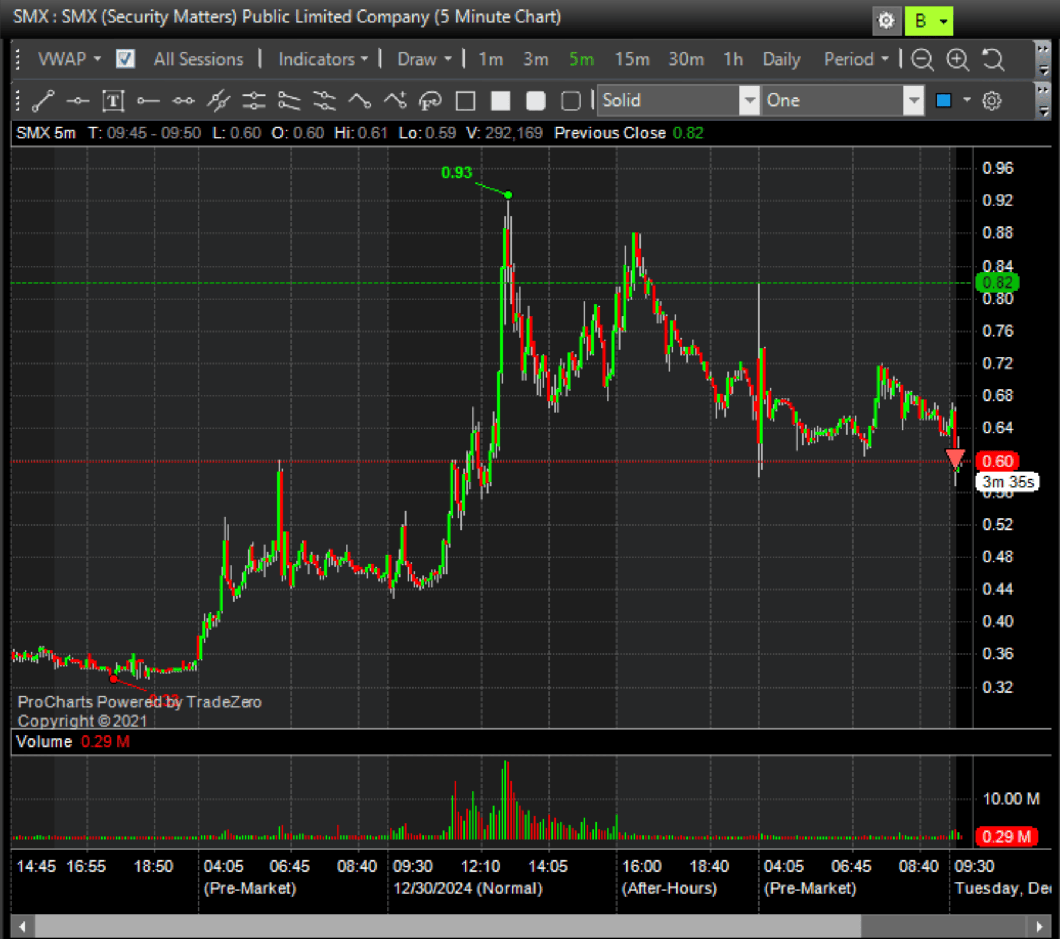Click the blue line color swatch

pos(943,101)
